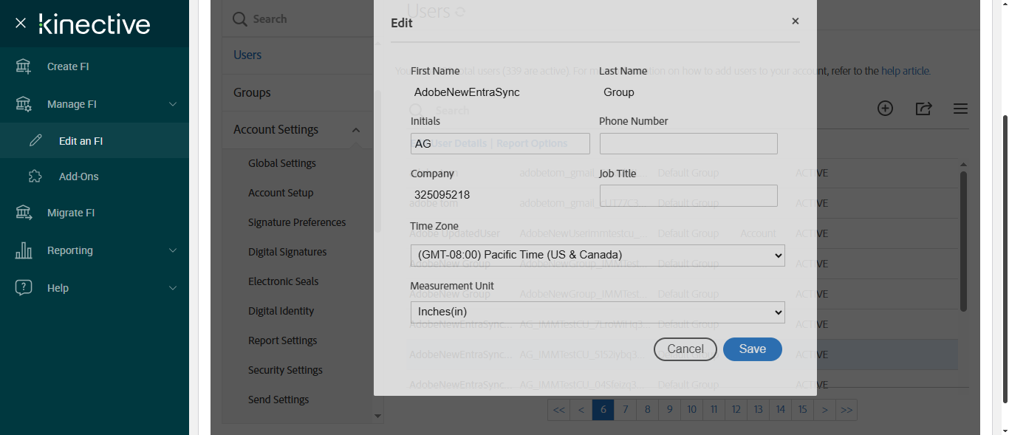Click the Manage FI gear-bank icon
Image resolution: width=1009 pixels, height=435 pixels.
(x=24, y=104)
